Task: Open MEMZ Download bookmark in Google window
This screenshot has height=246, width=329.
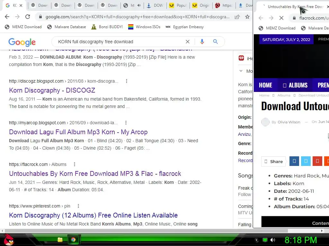Action: [23, 27]
